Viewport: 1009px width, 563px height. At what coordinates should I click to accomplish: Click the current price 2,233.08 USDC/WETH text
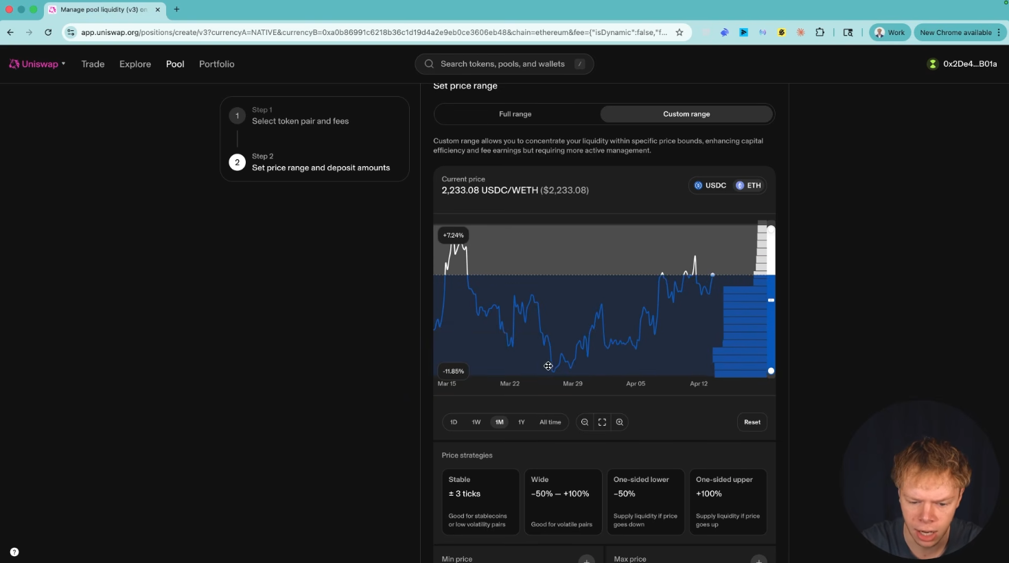pyautogui.click(x=490, y=190)
